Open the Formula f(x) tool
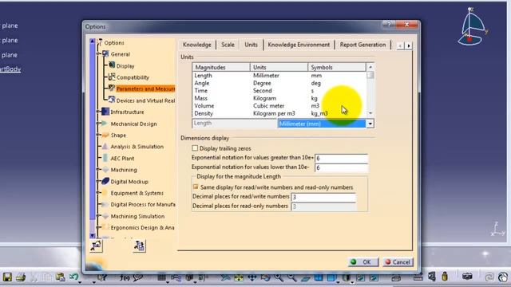This screenshot has height=287, width=511. click(x=125, y=277)
